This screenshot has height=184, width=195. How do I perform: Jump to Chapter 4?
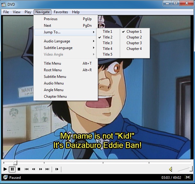135,49
